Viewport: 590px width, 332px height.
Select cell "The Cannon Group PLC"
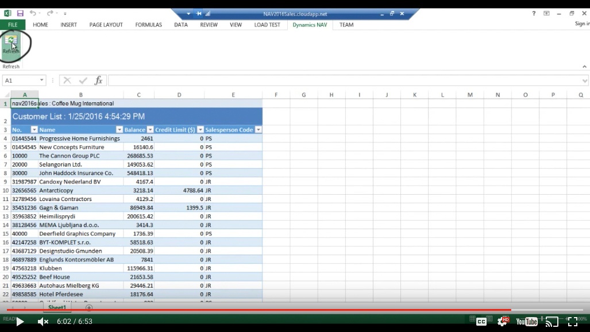81,156
